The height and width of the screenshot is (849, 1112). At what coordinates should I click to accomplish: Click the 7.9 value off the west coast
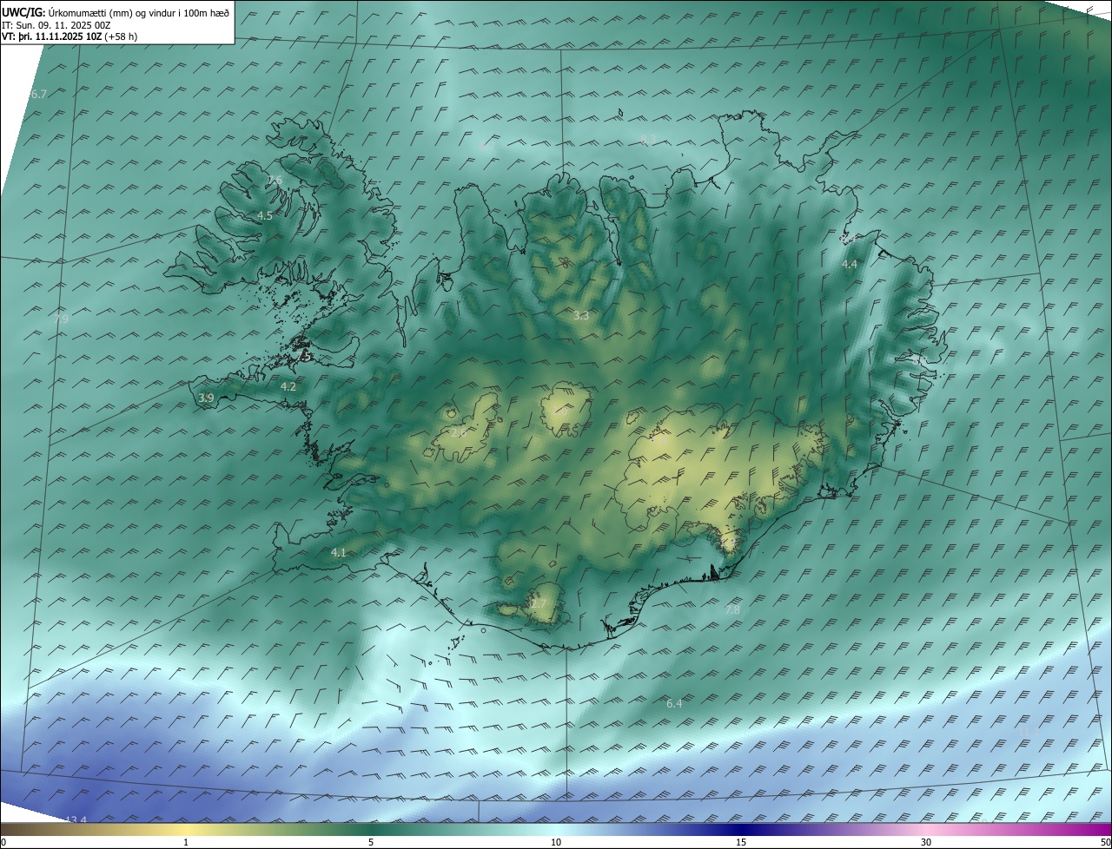[61, 319]
